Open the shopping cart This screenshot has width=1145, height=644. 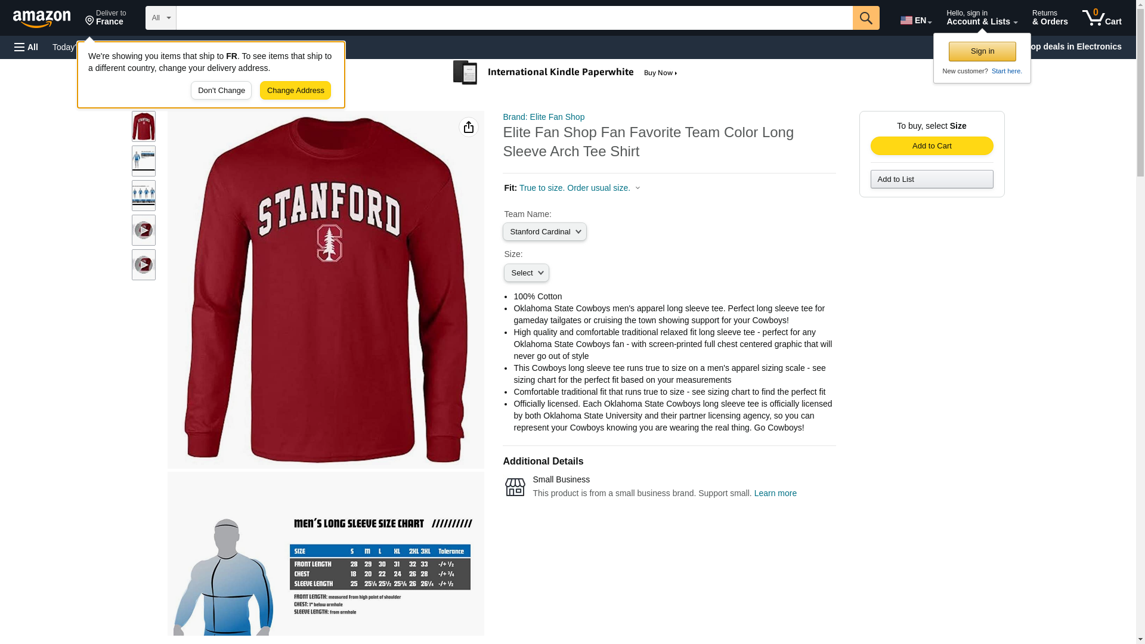click(x=1101, y=18)
